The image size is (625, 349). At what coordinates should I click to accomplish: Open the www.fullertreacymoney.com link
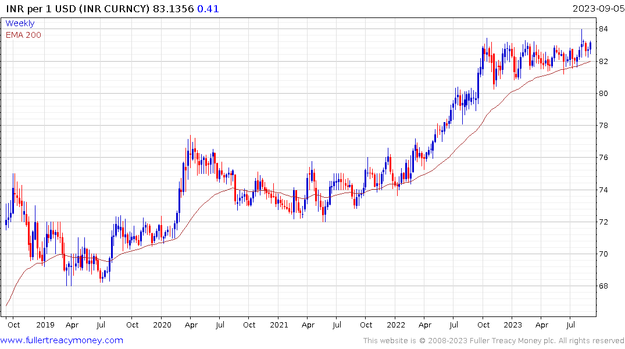coord(62,340)
